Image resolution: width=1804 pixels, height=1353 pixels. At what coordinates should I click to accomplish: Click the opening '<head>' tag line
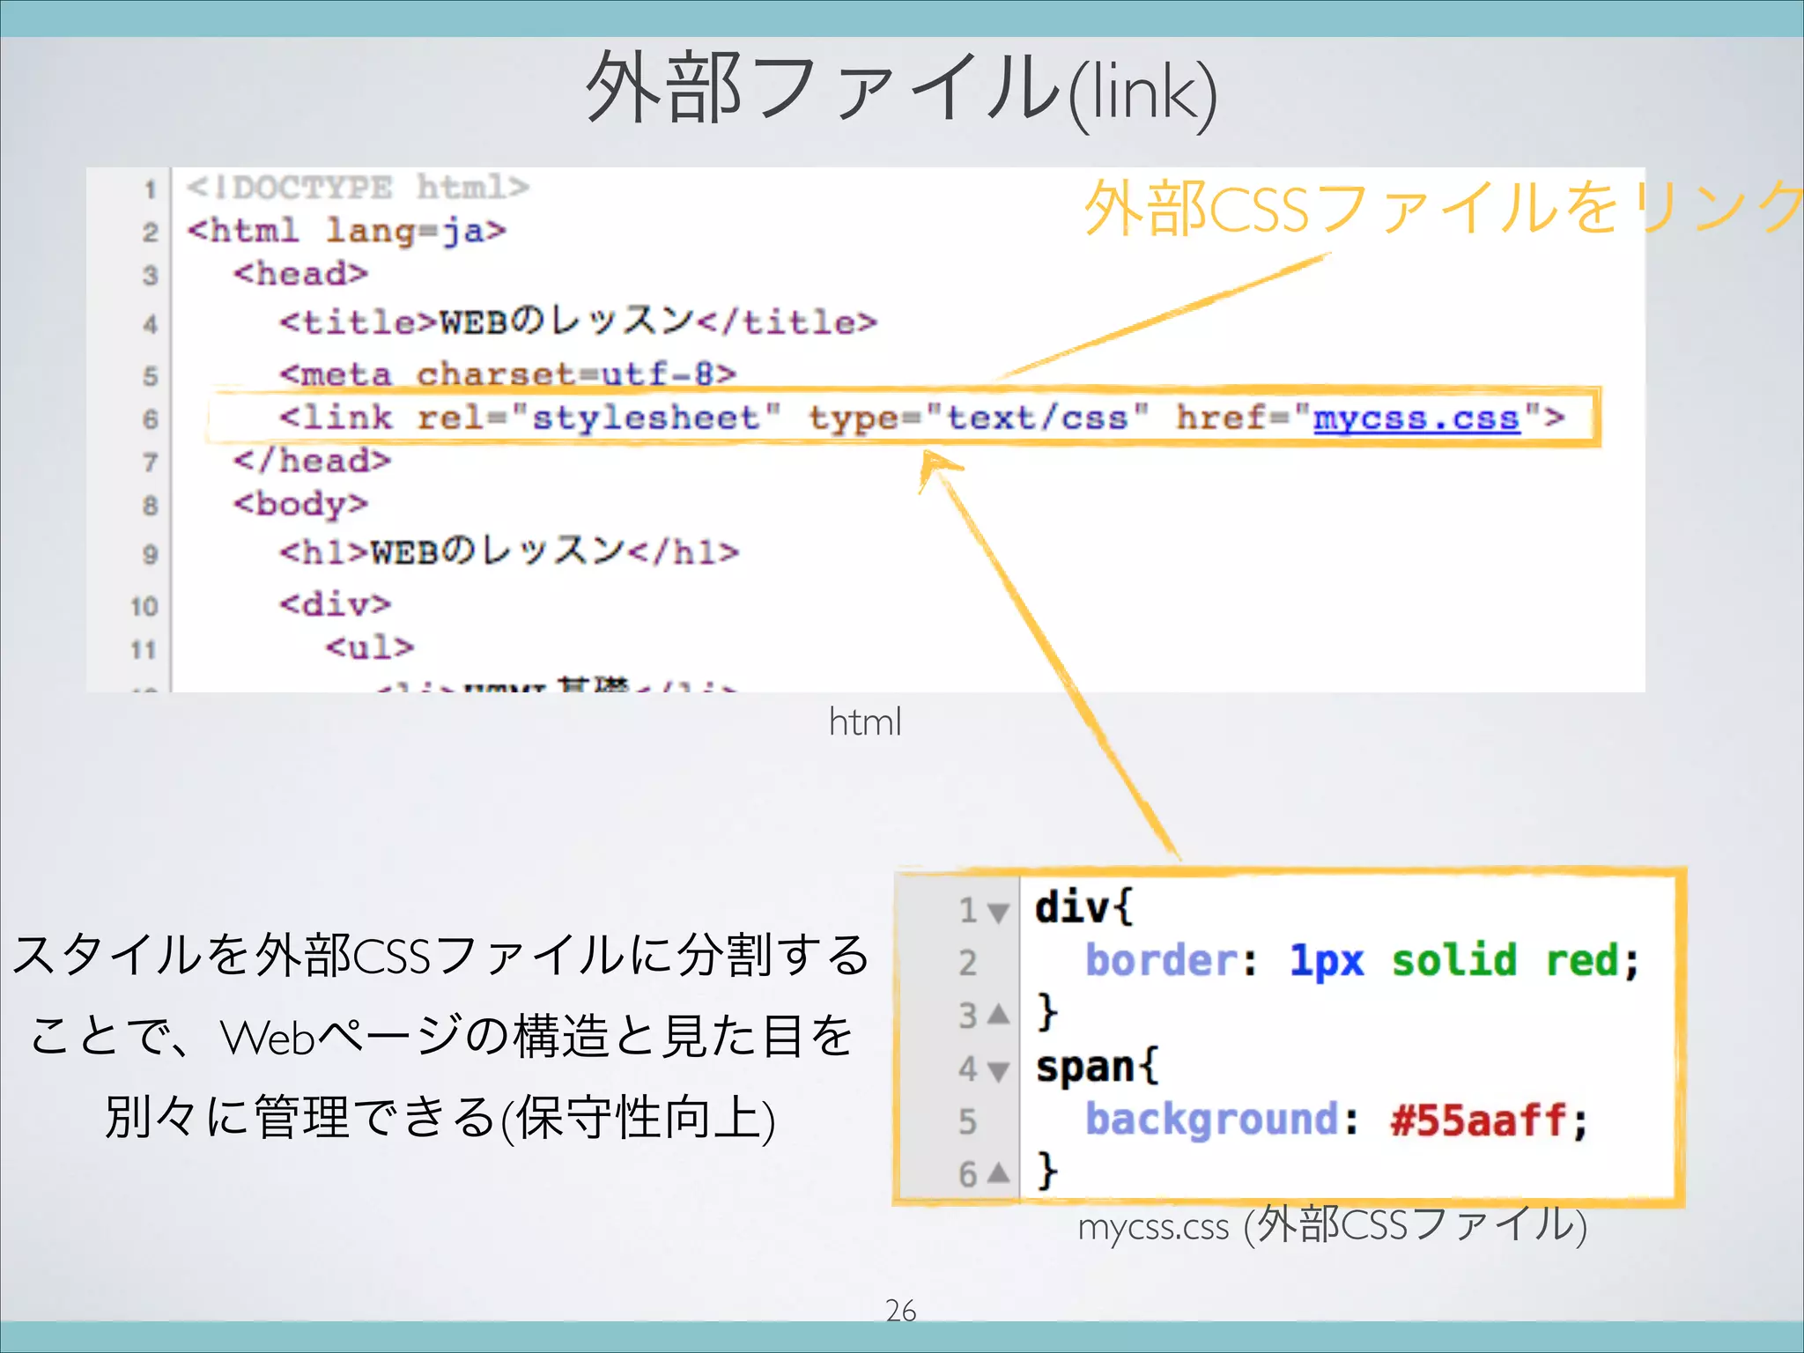pyautogui.click(x=300, y=274)
